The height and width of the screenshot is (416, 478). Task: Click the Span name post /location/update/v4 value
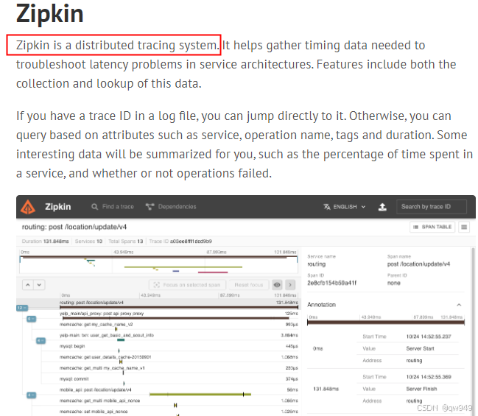(x=418, y=264)
